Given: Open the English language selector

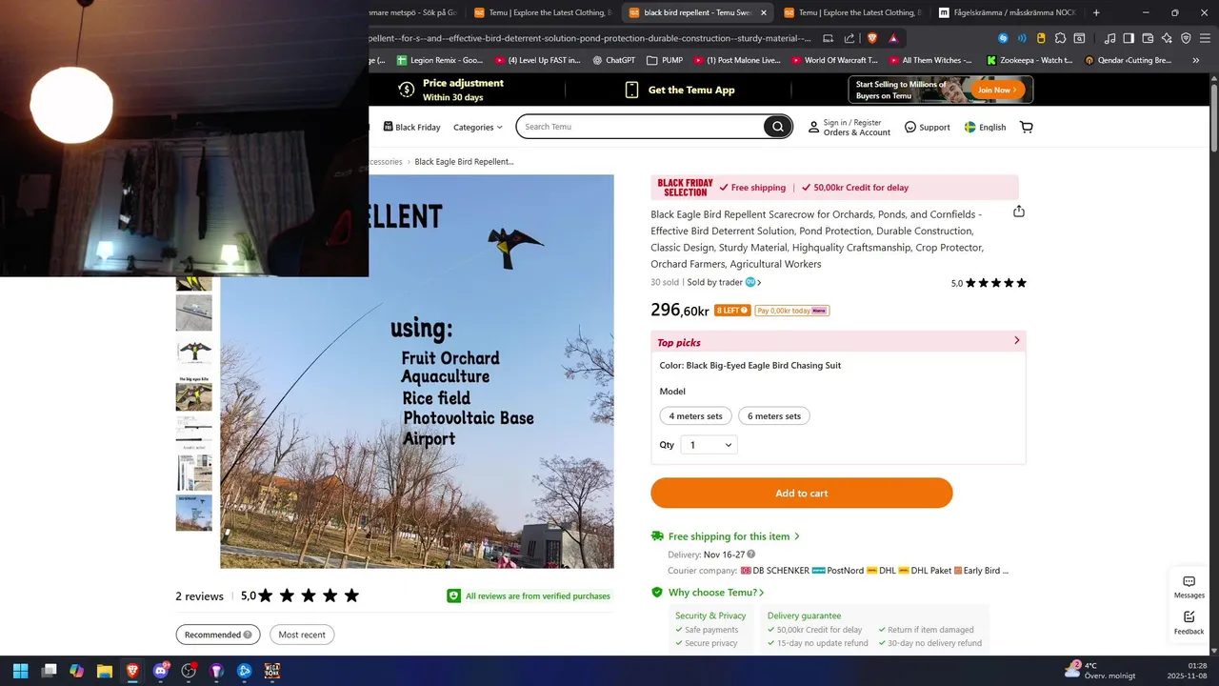Looking at the screenshot, I should click(985, 127).
